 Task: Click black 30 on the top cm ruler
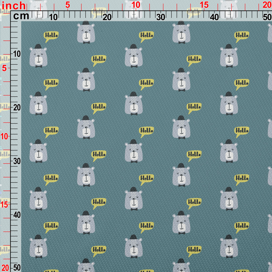[161, 17]
